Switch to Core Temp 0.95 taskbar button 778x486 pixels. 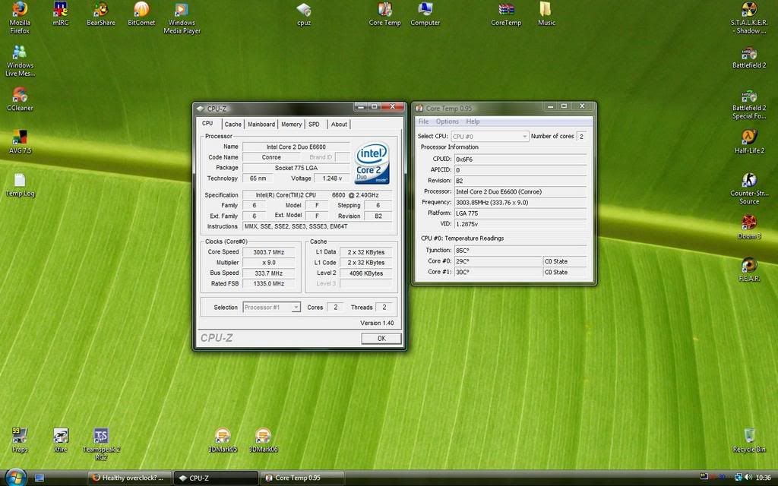pos(302,478)
